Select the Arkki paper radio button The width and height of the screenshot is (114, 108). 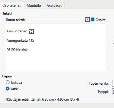8,89
